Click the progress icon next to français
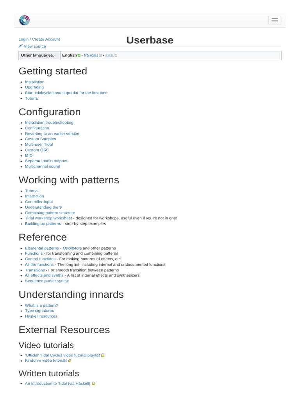The image size is (300, 400). click(100, 55)
